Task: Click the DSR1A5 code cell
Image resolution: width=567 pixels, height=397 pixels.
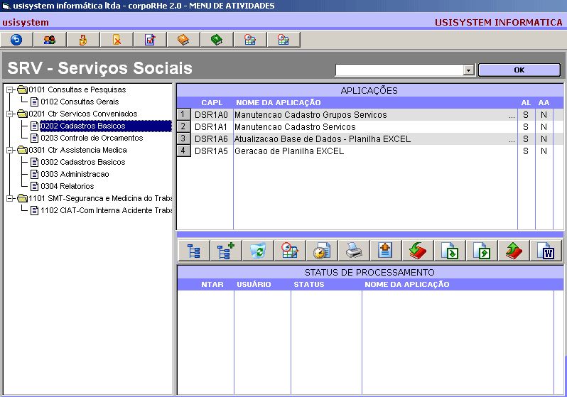Action: coord(211,151)
